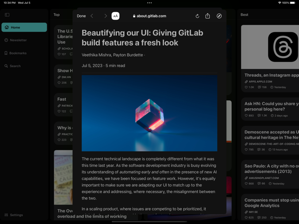Viewport: 299px width, 224px height.
Task: Click the Search magnifier icon
Action: pyautogui.click(x=6, y=66)
